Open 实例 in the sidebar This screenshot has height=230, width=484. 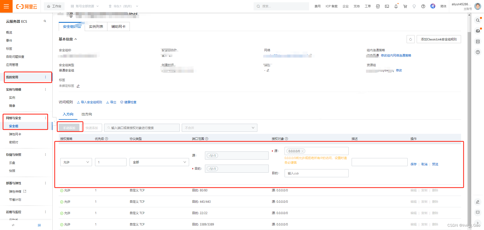[x=12, y=97]
